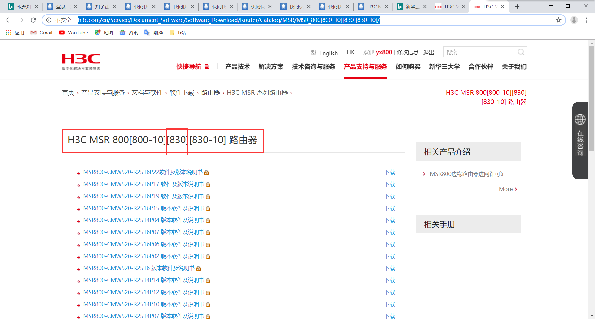Go to H3C MSR 系列路由器 breadcrumb
This screenshot has width=595, height=319.
[x=257, y=93]
